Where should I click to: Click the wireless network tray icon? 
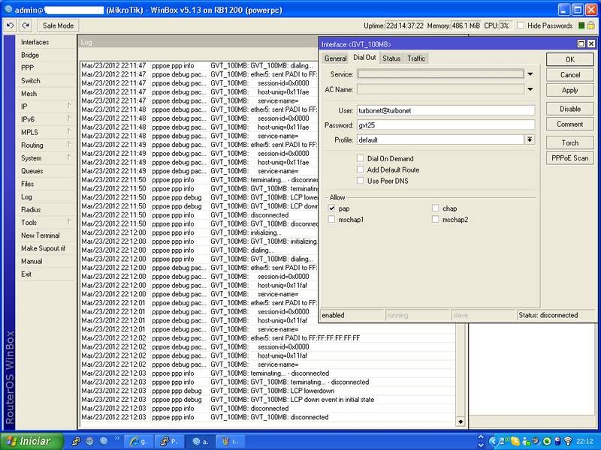pos(569,441)
